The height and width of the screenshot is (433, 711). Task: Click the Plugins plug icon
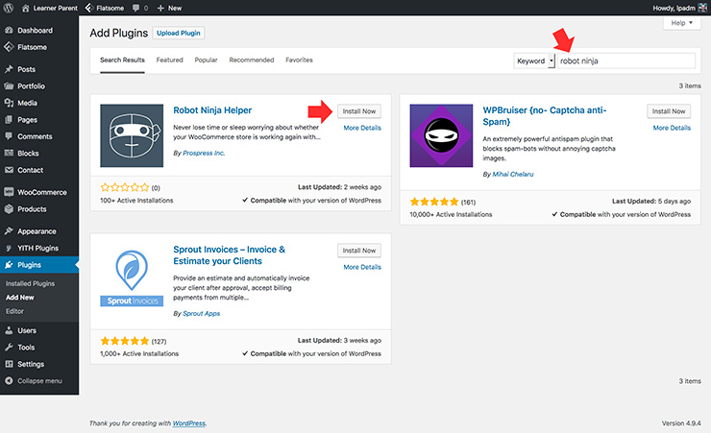(9, 265)
